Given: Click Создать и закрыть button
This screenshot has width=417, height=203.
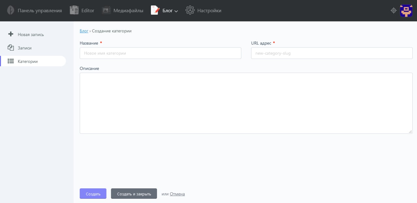Looking at the screenshot, I should [x=134, y=194].
